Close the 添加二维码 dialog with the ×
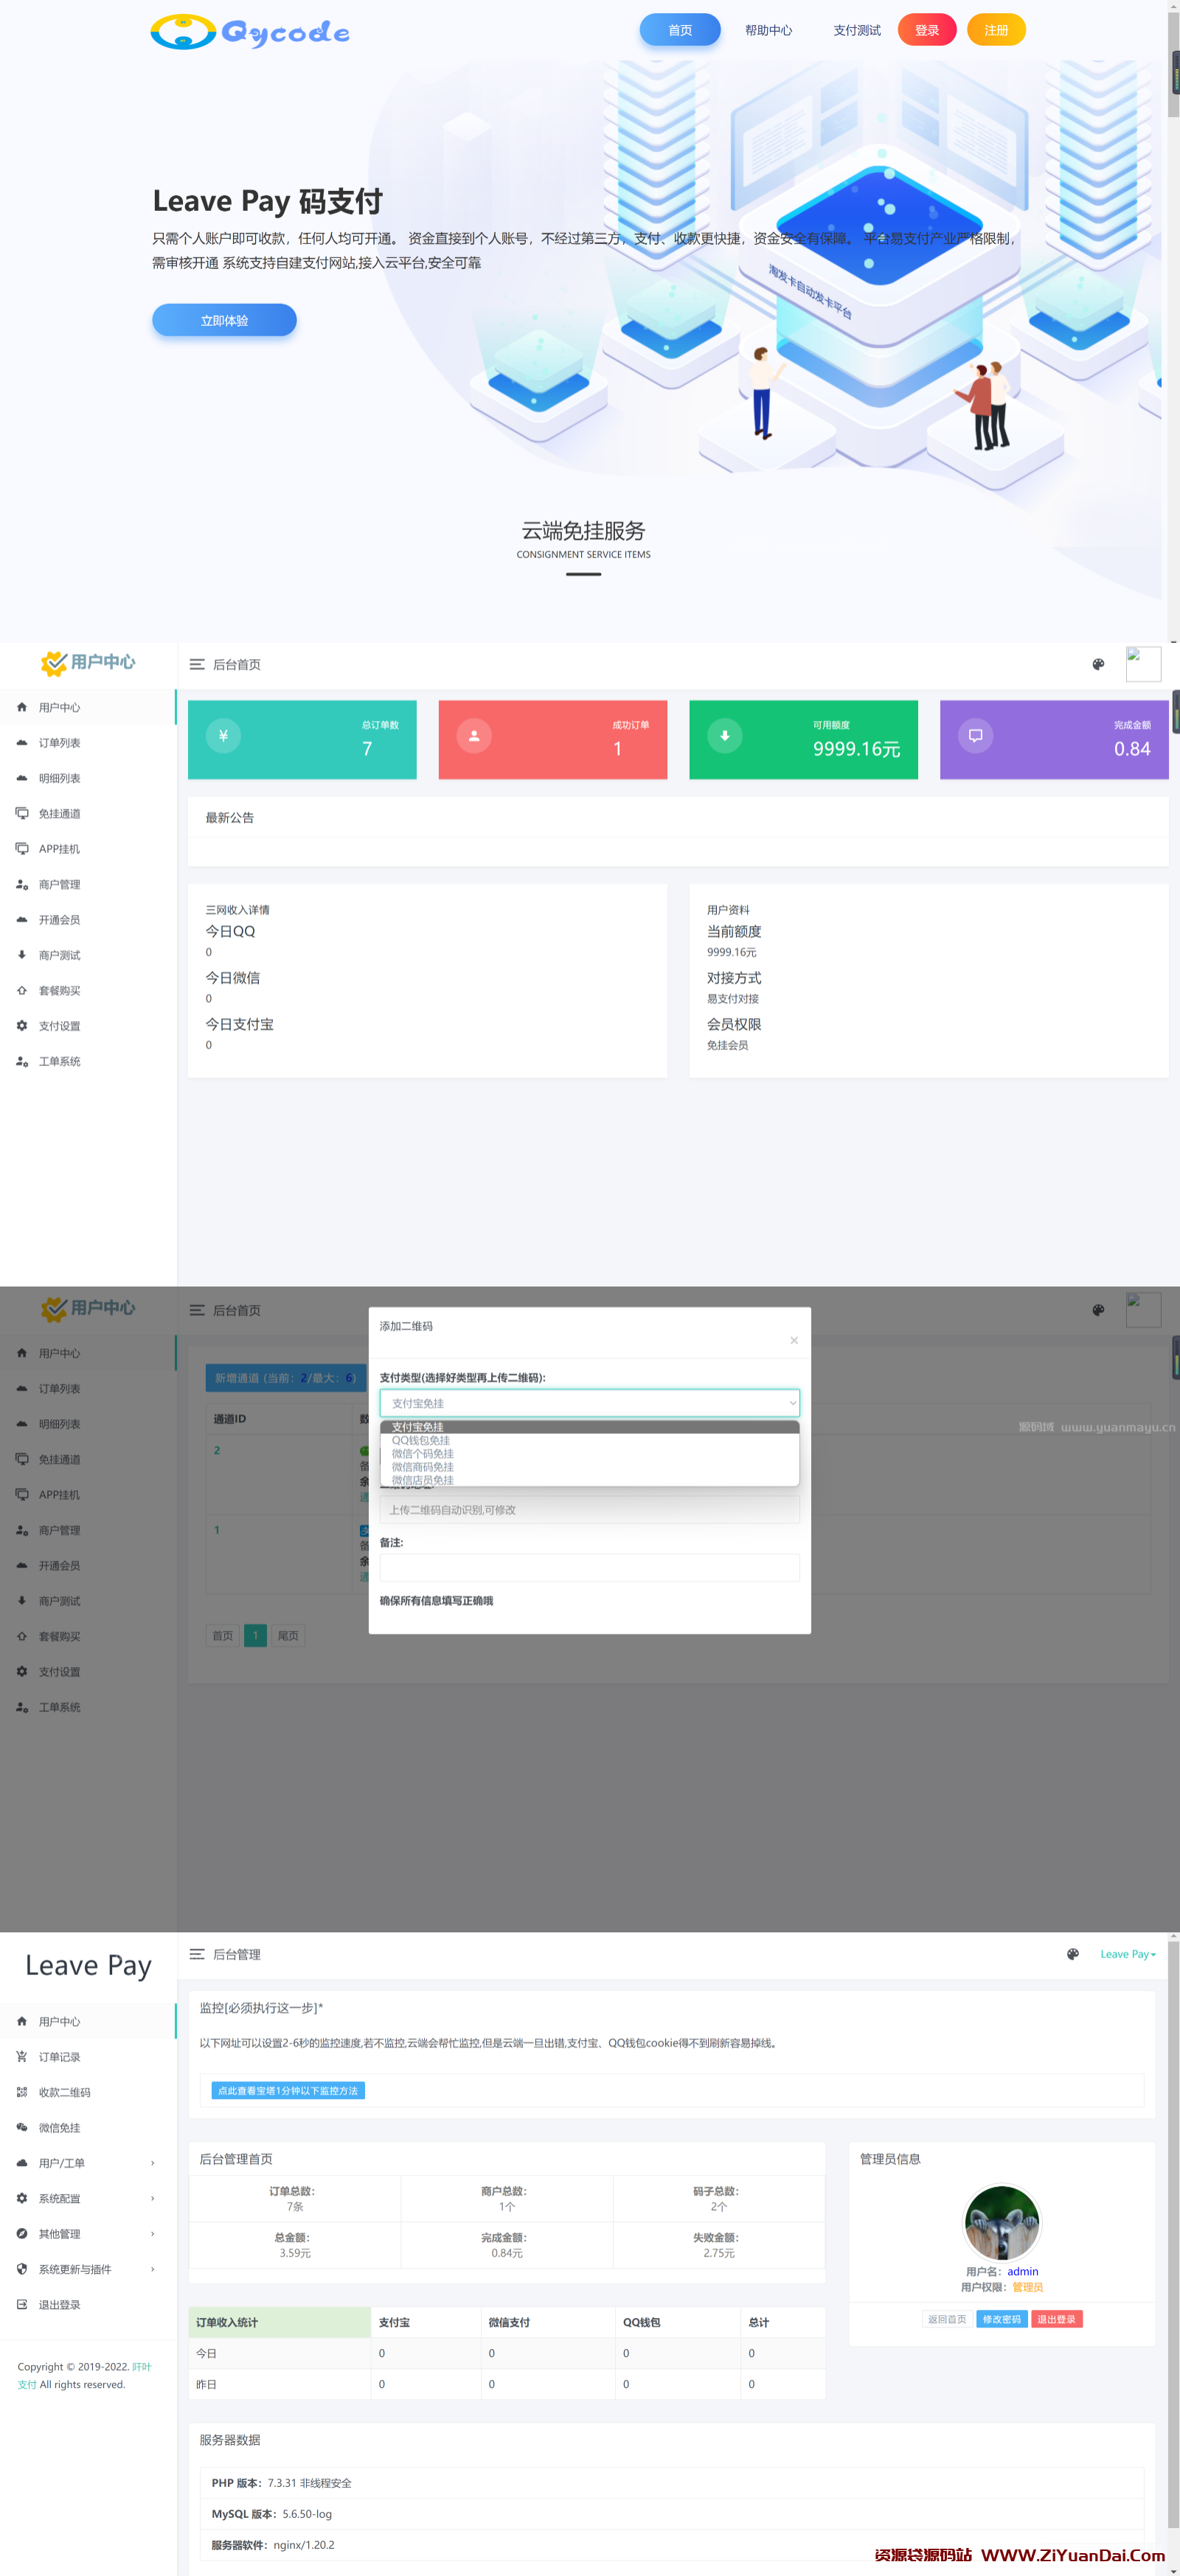 794,1340
